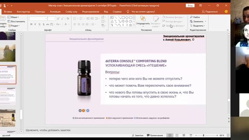Click the ribbon display options icon
249x140 pixels.
pos(201,5)
